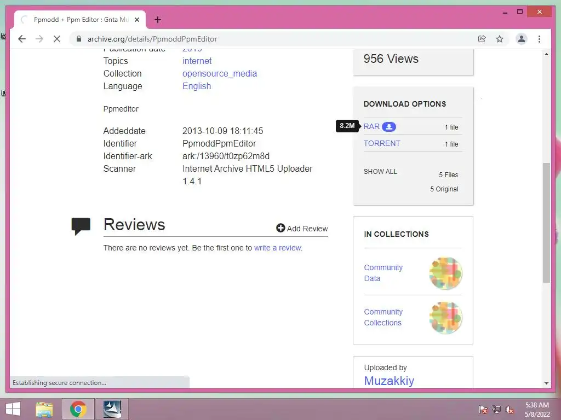Click the ark:/13960/t0zp62m8d value
The width and height of the screenshot is (561, 420).
click(226, 156)
